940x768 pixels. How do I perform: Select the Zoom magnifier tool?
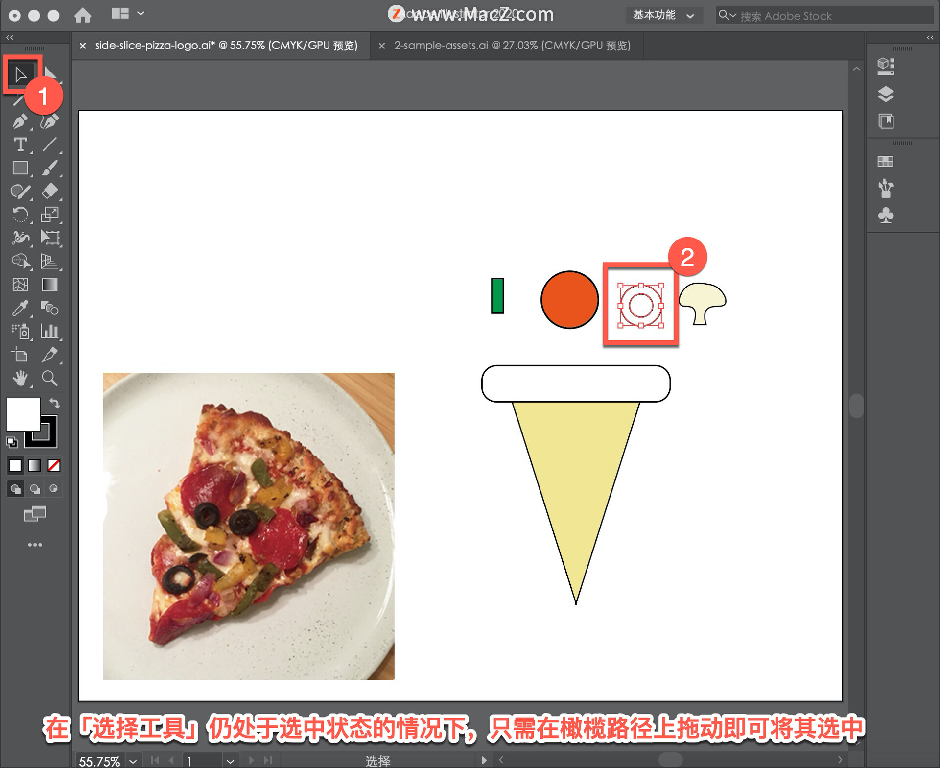click(49, 378)
